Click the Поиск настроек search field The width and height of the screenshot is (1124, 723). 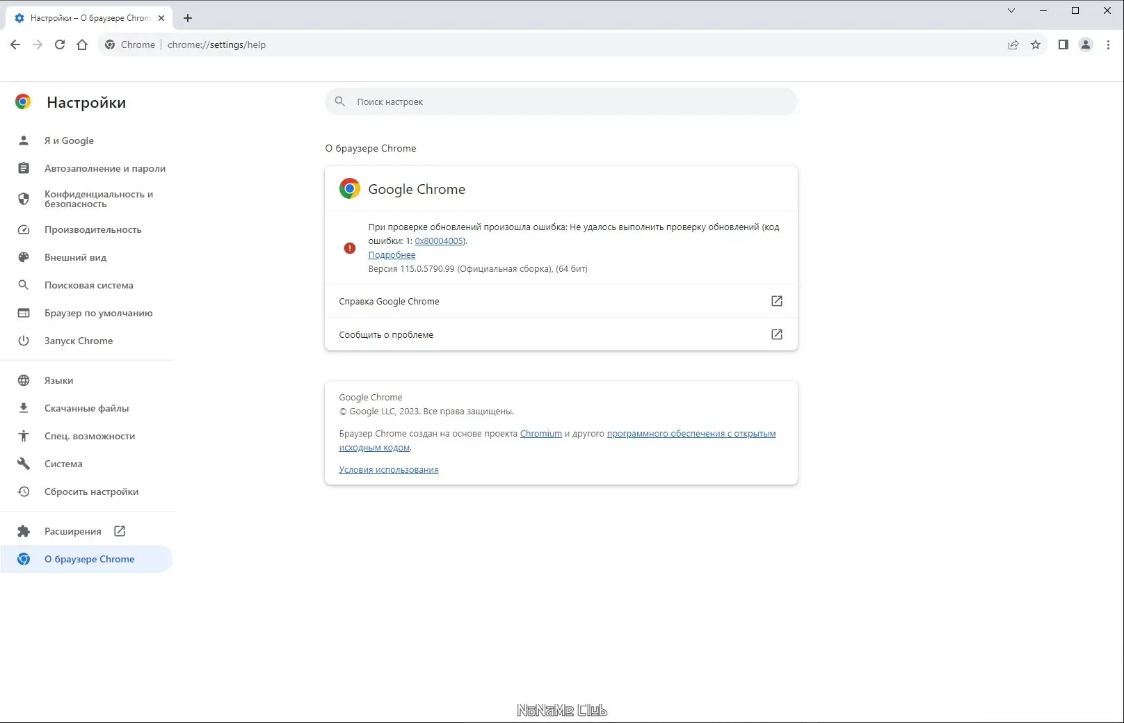561,101
